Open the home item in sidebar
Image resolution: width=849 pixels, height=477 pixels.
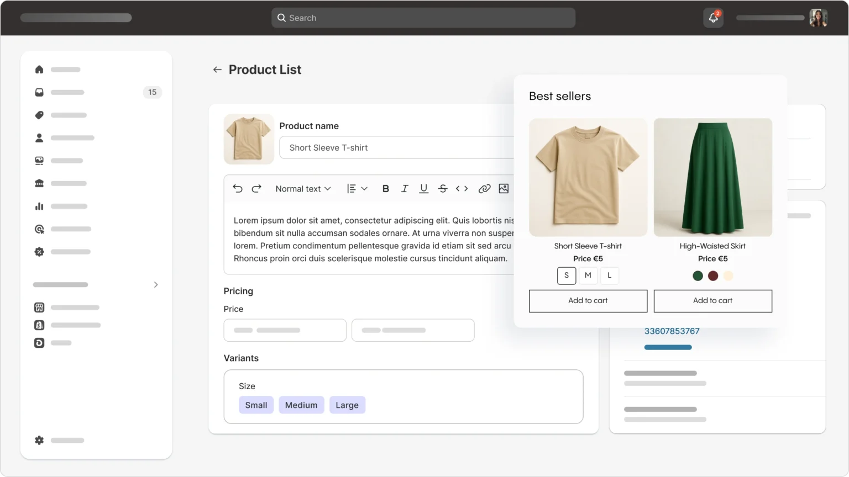[39, 70]
